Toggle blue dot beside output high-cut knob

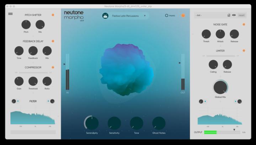[235, 101]
